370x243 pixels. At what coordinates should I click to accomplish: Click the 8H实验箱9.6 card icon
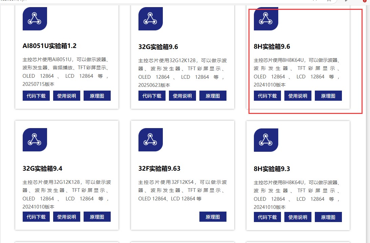(x=266, y=19)
